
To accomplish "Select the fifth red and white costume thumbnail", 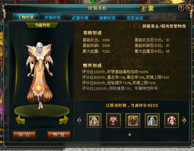I will [172, 121].
